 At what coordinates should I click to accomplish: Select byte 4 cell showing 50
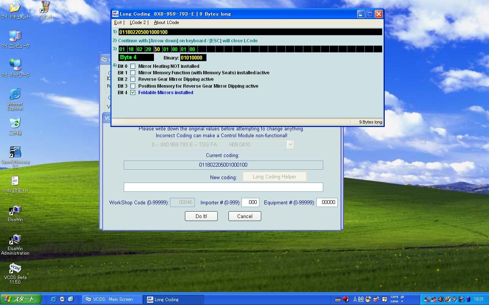pos(157,49)
